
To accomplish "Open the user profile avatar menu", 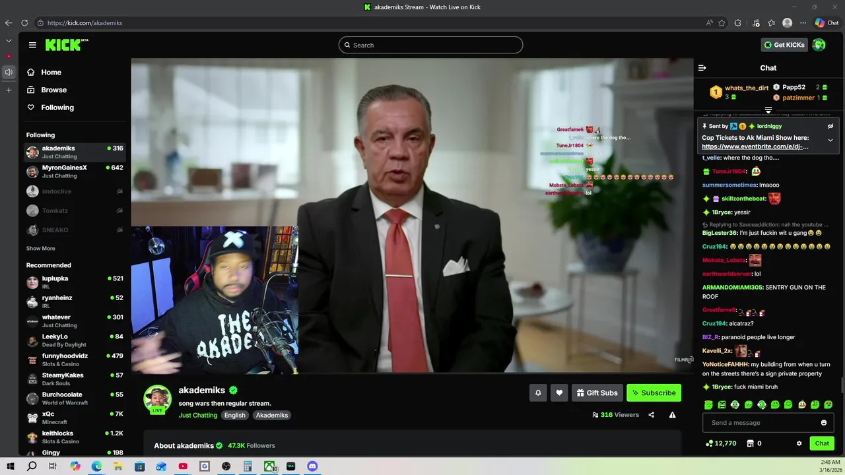I will tap(819, 45).
